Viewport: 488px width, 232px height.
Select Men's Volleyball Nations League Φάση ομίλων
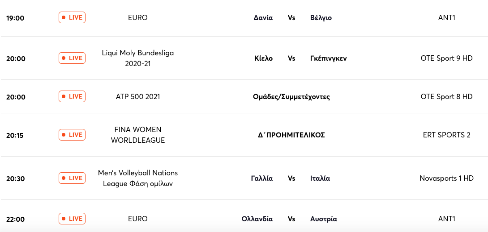click(138, 178)
